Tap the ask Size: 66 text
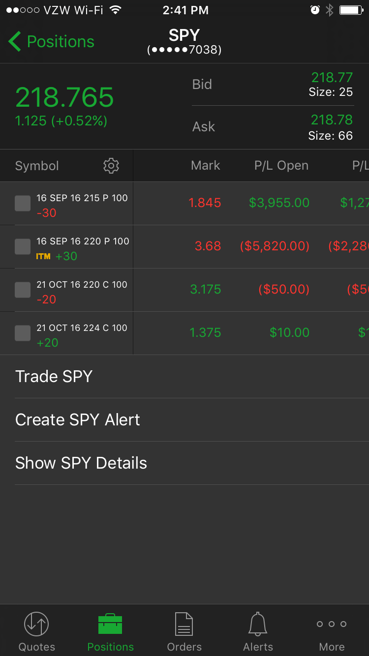The image size is (369, 656). 331,136
